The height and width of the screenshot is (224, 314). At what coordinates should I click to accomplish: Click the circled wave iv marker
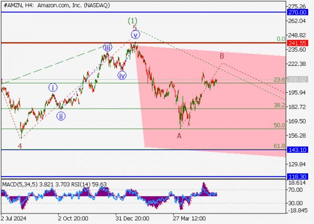[122, 75]
